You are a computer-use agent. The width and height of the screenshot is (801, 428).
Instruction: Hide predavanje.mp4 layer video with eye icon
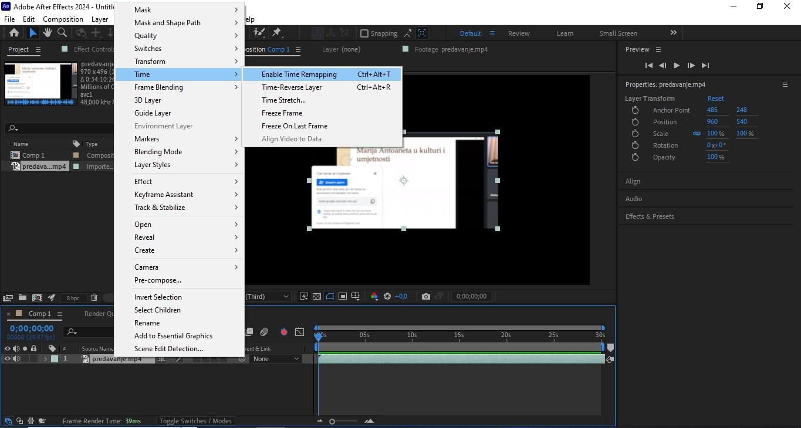tap(8, 359)
